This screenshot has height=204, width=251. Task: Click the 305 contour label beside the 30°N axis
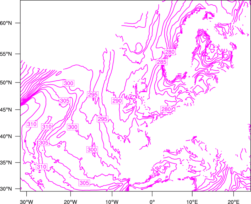(84, 183)
